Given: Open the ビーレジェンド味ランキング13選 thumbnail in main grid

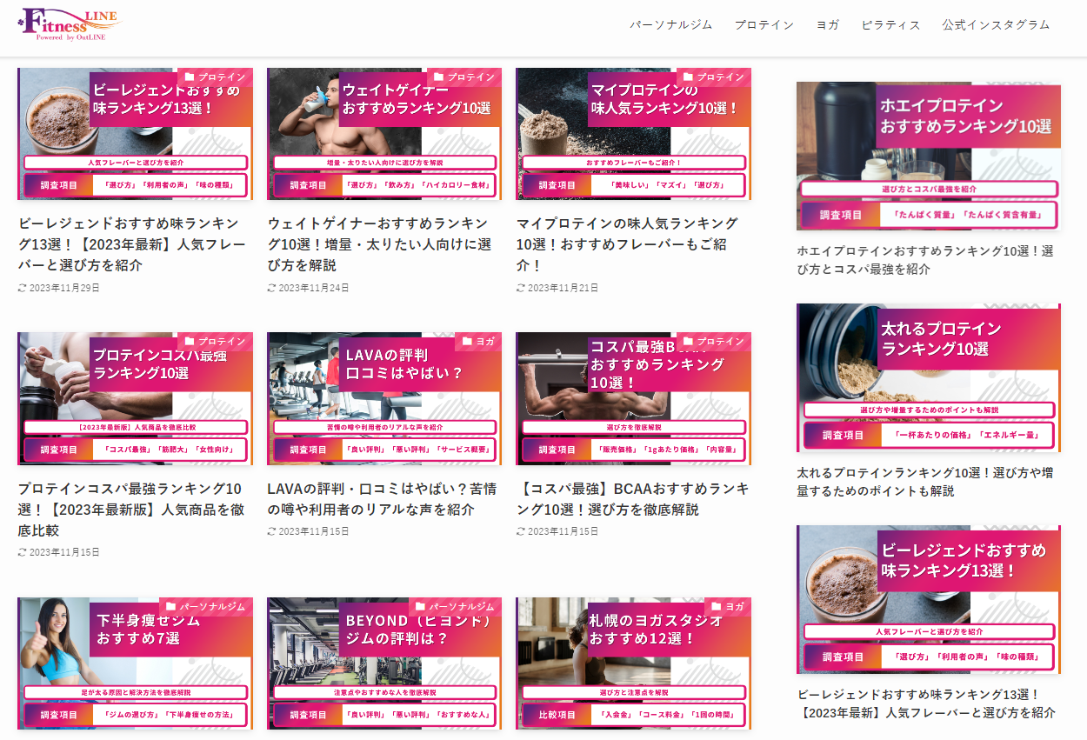Looking at the screenshot, I should [x=135, y=134].
